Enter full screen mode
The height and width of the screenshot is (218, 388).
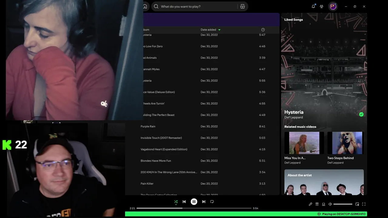click(364, 204)
